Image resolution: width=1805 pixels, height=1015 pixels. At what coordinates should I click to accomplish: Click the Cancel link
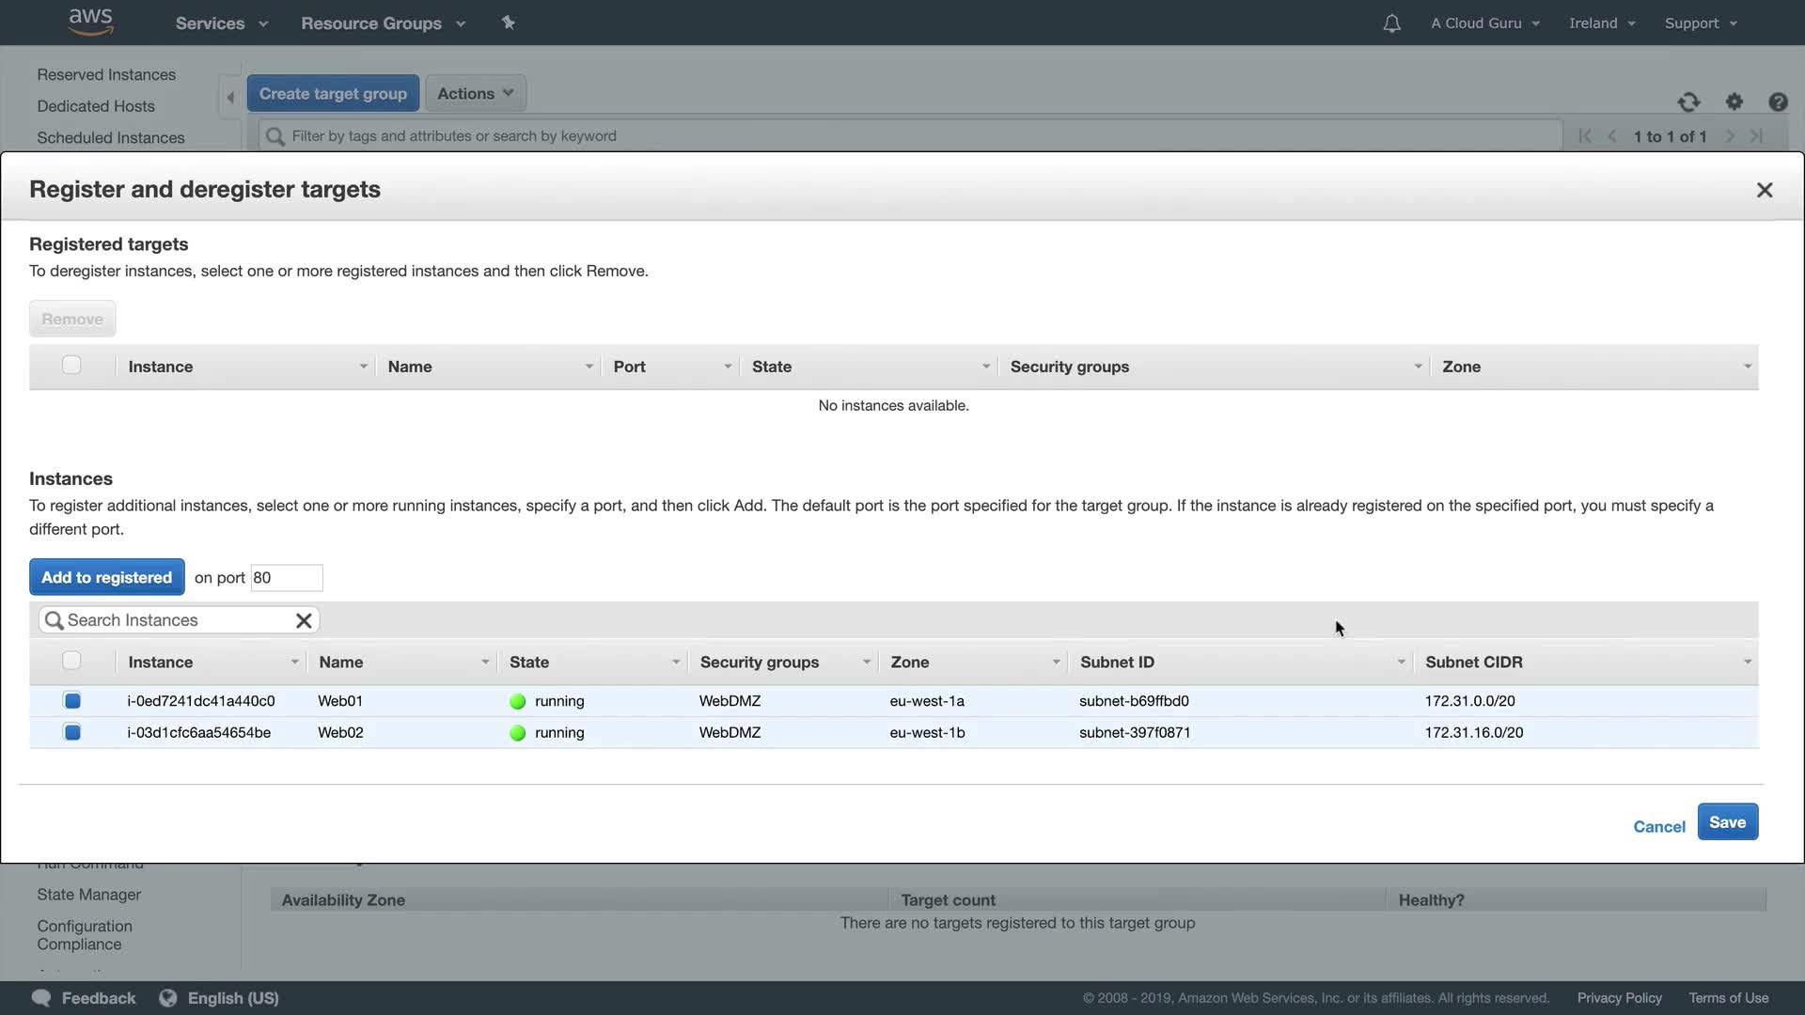point(1658,827)
